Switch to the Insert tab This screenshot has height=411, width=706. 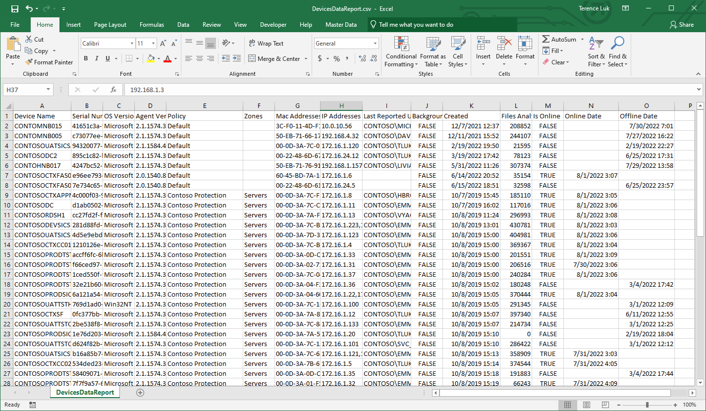[x=73, y=25]
